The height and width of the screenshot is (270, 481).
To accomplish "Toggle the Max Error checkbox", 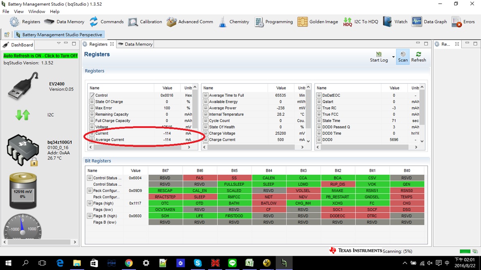I will click(x=92, y=108).
